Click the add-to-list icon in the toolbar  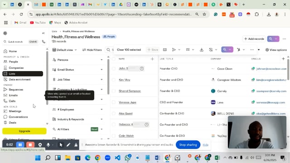tap(188, 50)
